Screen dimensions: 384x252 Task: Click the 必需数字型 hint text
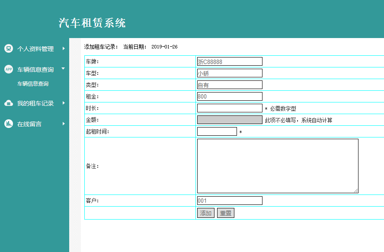pyautogui.click(x=283, y=108)
